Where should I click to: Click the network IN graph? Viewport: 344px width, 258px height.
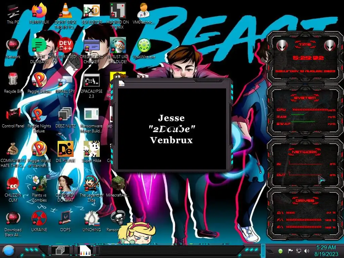point(305,163)
